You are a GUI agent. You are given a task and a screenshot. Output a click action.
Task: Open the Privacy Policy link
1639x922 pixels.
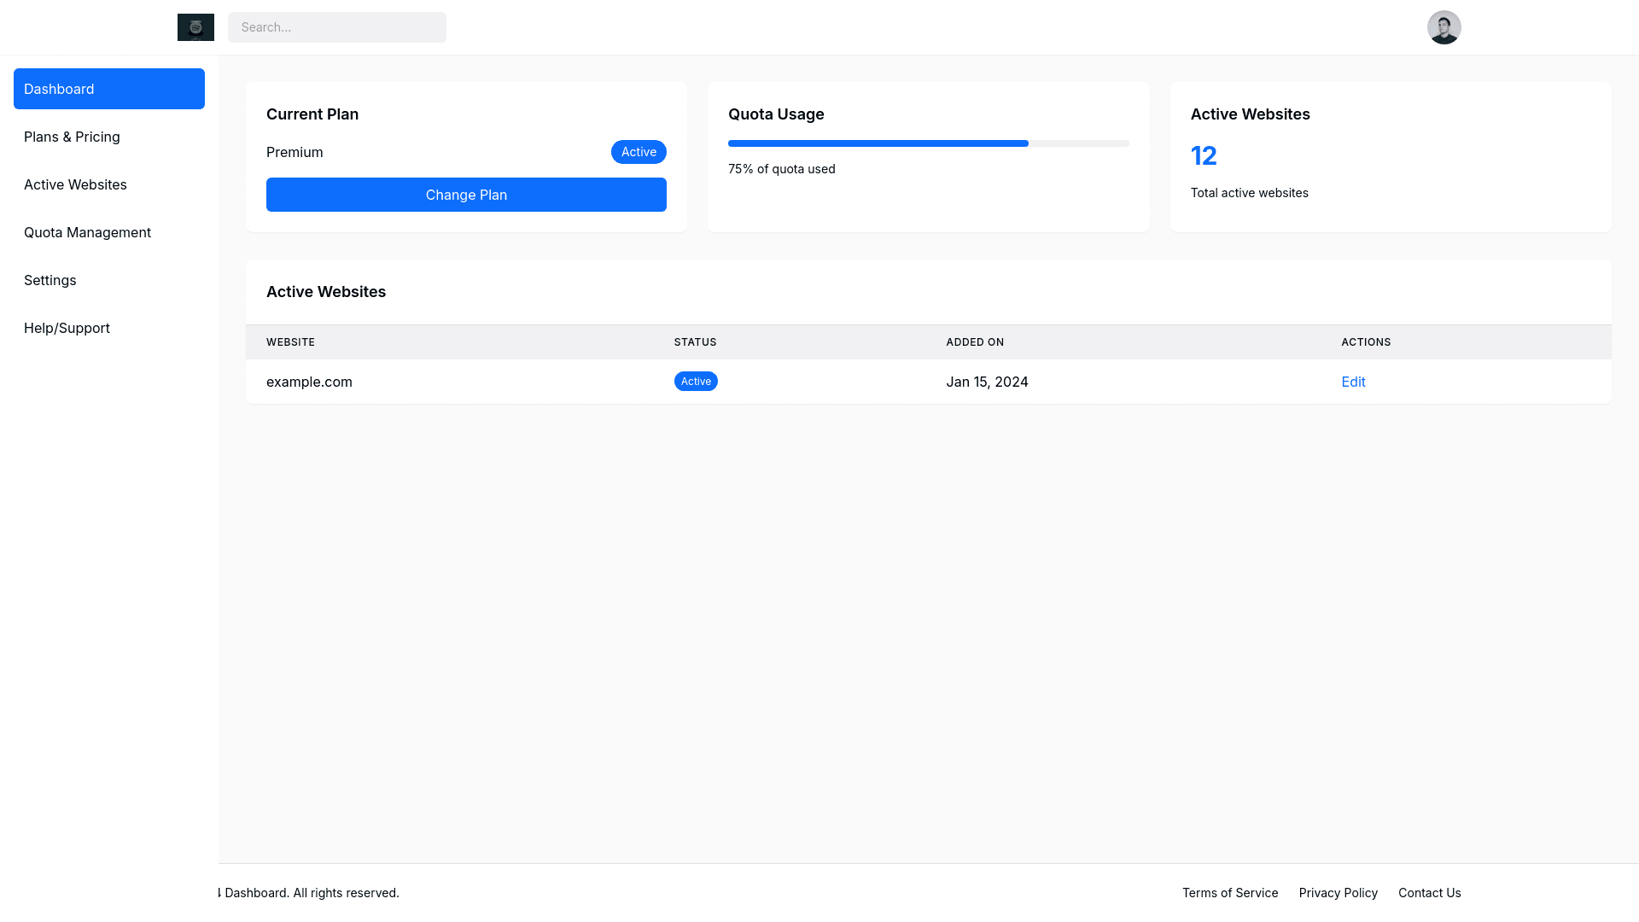(1338, 893)
